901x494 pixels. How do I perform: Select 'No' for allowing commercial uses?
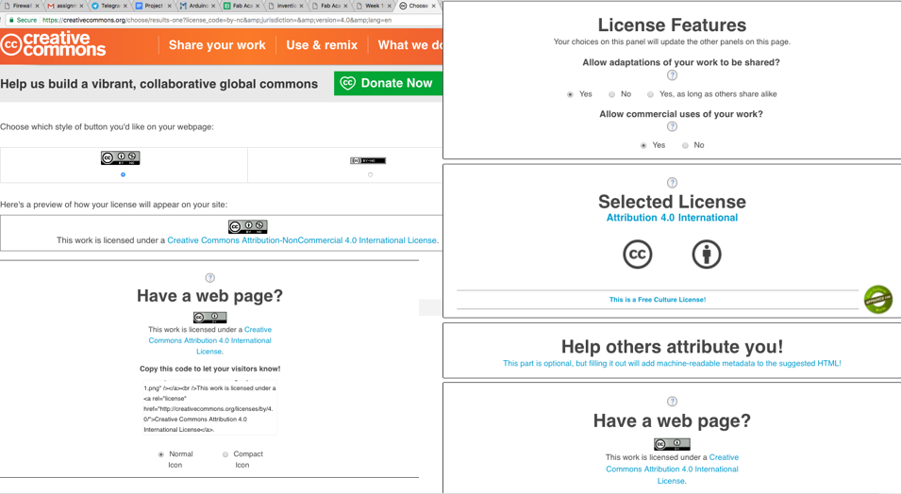coord(685,145)
